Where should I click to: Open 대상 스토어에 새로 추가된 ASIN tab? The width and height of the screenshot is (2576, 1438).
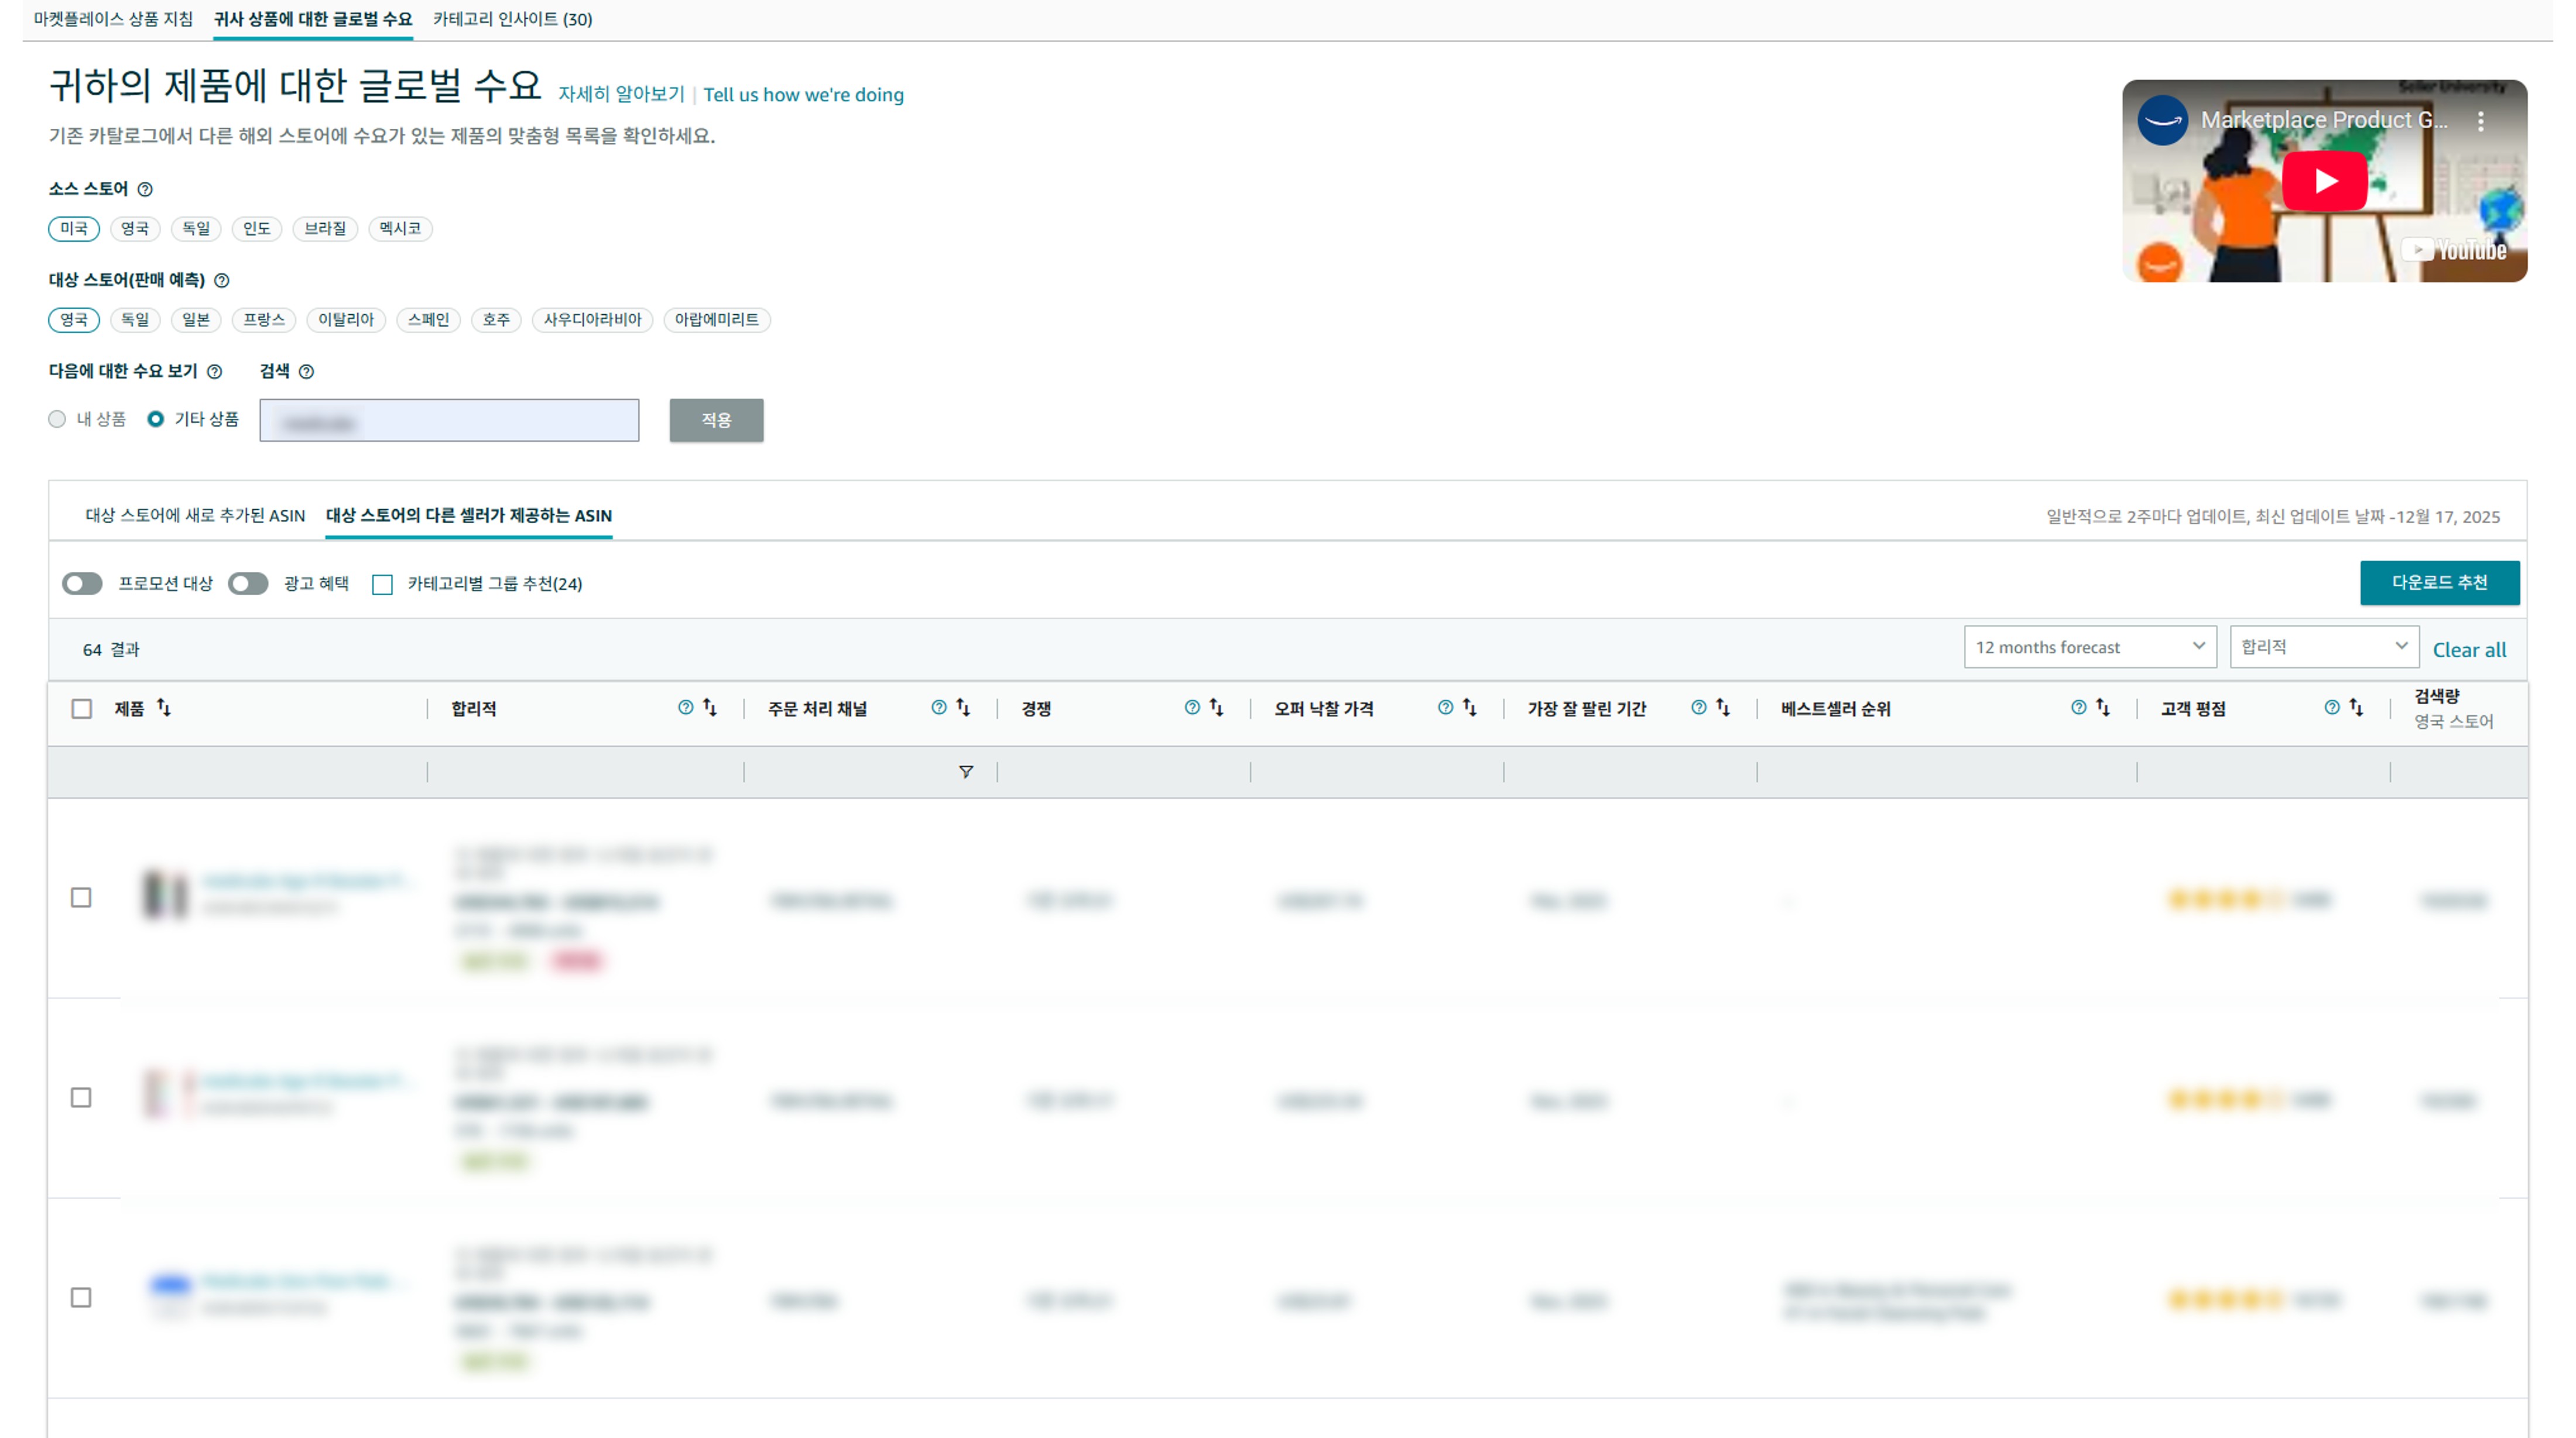195,515
